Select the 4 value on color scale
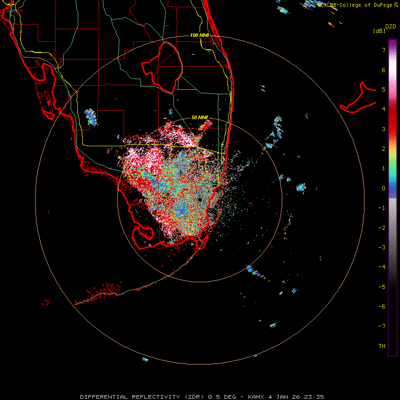 [x=384, y=109]
